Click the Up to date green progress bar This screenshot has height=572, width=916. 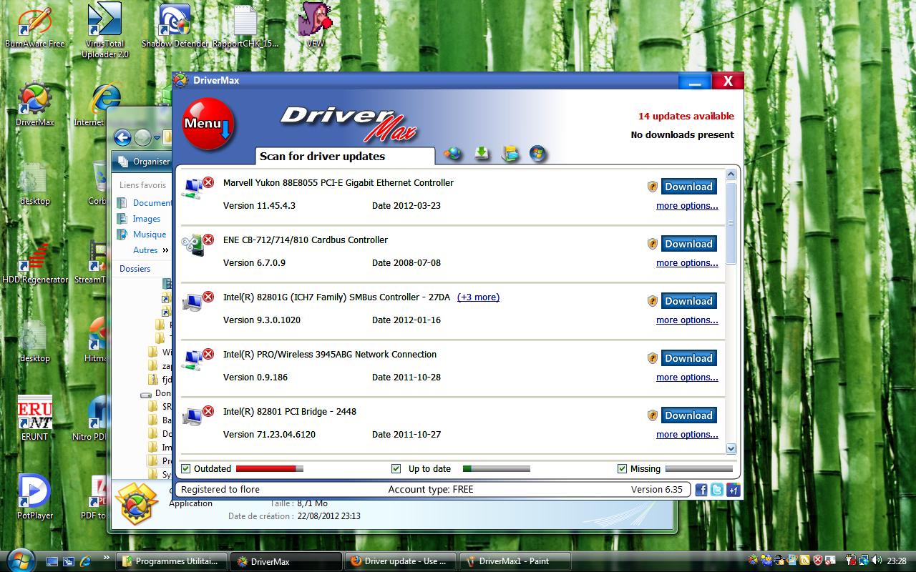coord(497,469)
